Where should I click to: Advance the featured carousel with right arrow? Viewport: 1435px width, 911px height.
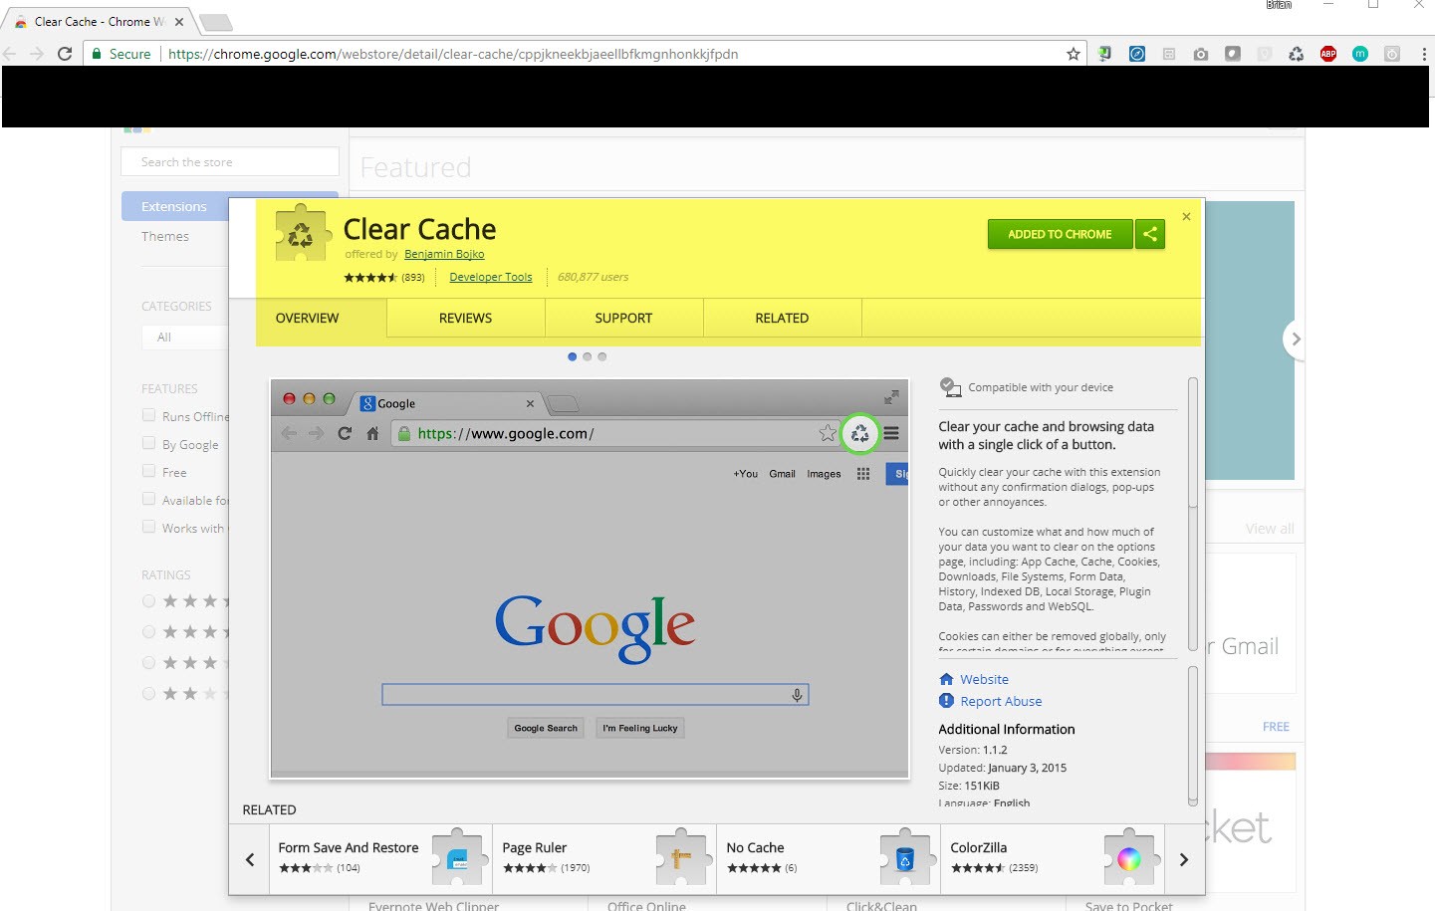tap(1295, 340)
